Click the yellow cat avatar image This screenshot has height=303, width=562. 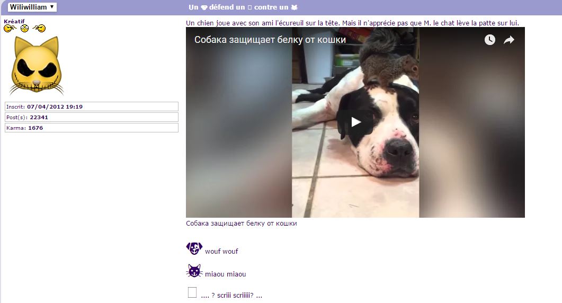pyautogui.click(x=37, y=66)
